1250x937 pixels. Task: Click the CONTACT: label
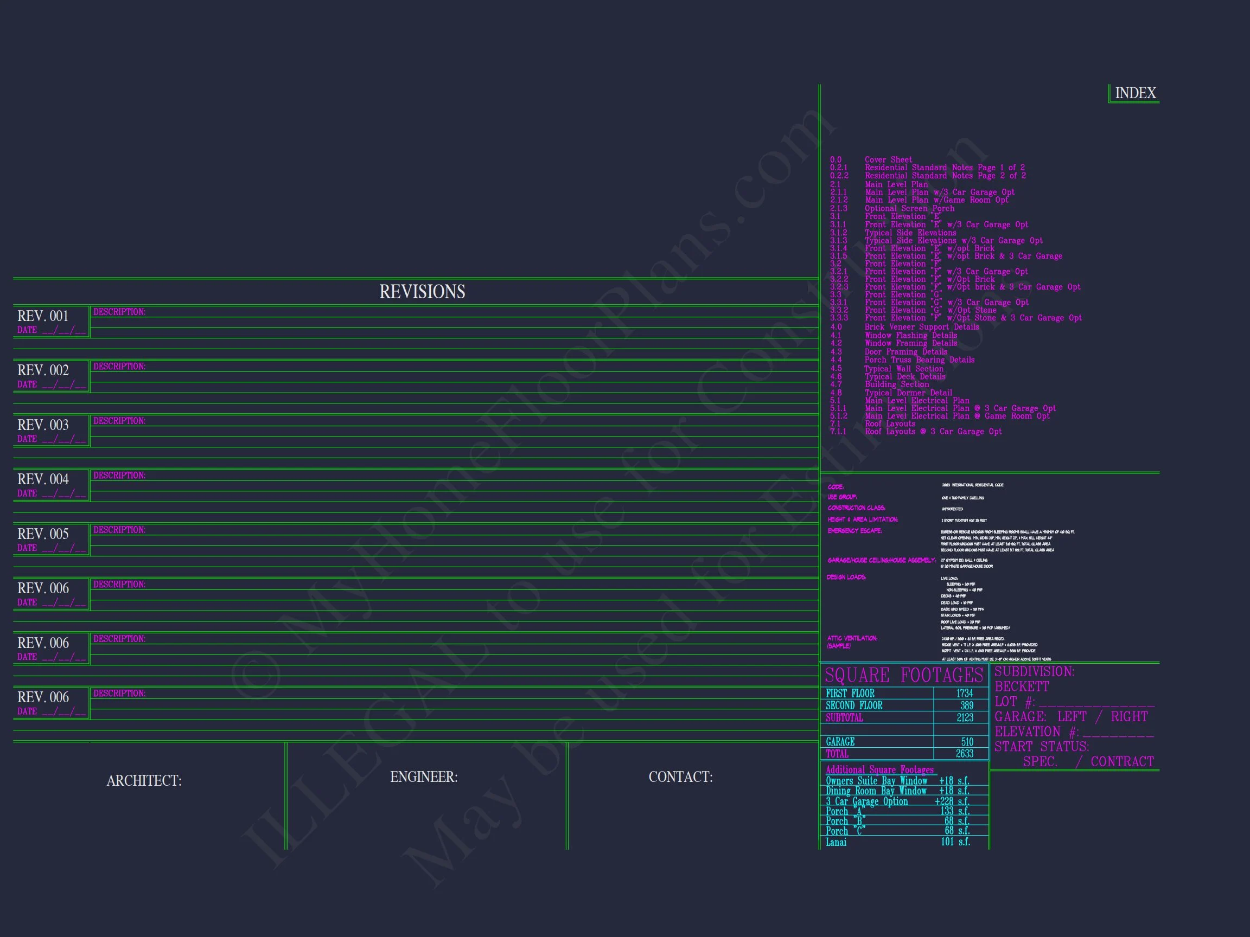tap(680, 777)
